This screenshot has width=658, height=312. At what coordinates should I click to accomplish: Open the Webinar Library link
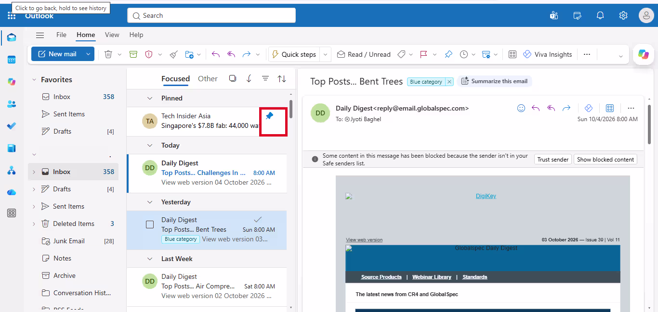[432, 277]
